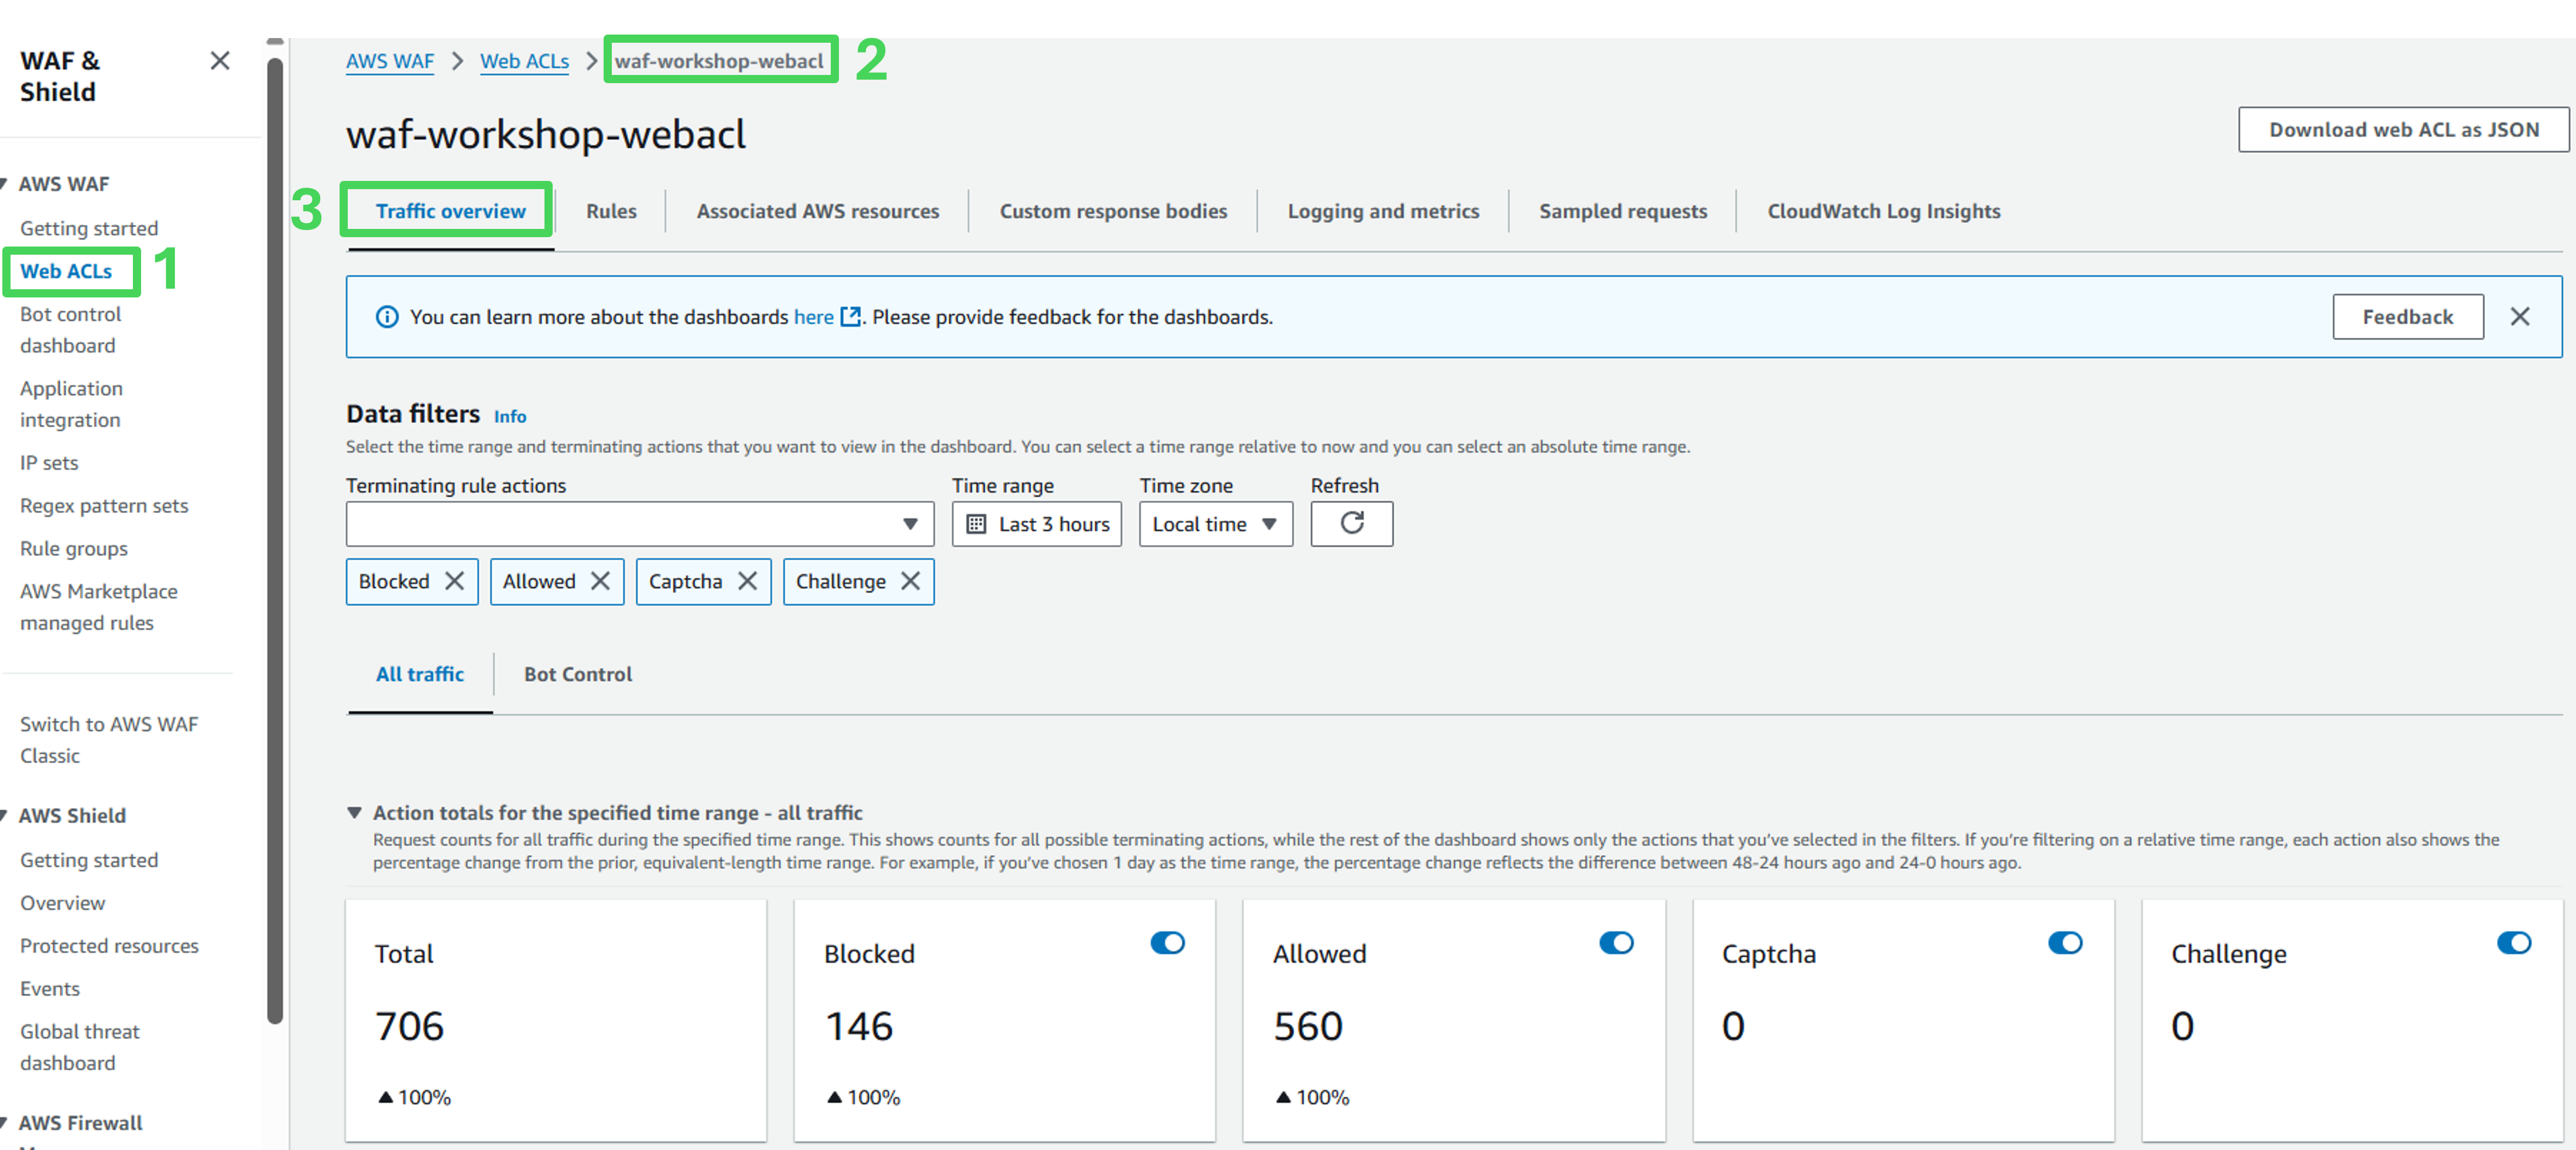Open the external link icon beside 'here'

pos(850,317)
